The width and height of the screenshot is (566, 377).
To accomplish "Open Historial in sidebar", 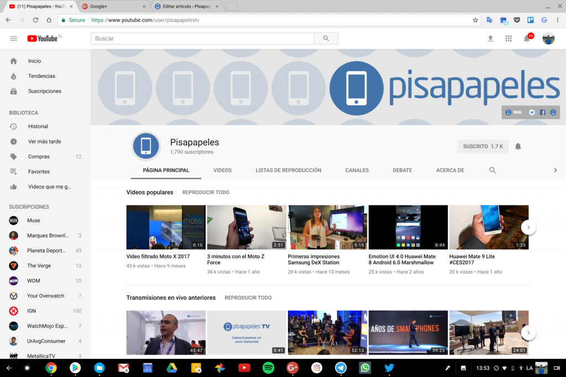I will click(45, 126).
